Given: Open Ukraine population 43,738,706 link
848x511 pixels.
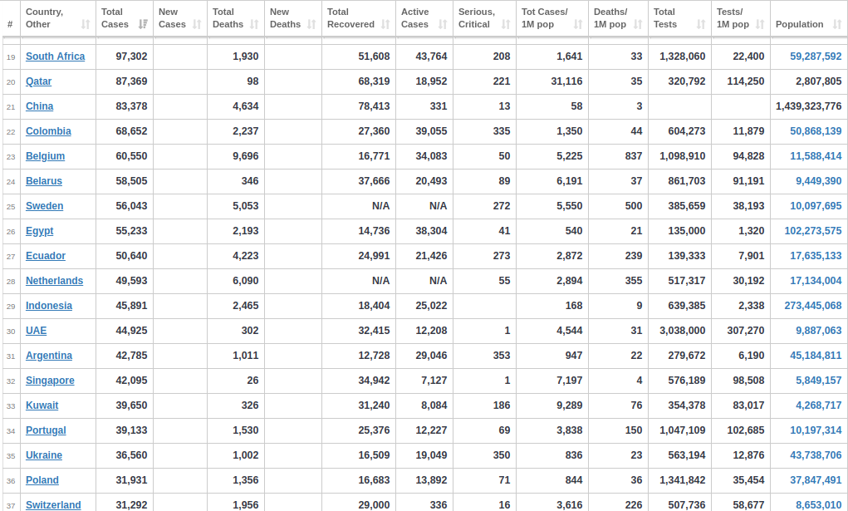Looking at the screenshot, I should coord(816,454).
